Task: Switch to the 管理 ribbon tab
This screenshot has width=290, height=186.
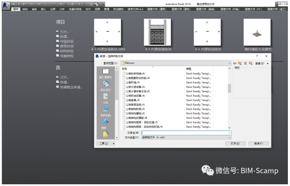Action: point(107,9)
